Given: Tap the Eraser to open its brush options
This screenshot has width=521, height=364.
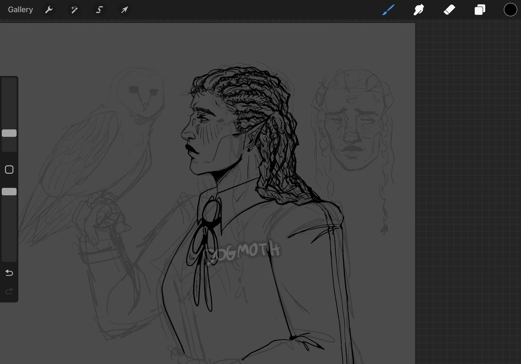Looking at the screenshot, I should pos(450,10).
